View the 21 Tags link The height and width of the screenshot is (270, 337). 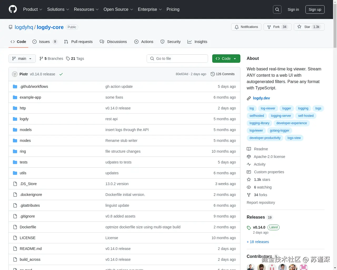pos(75,59)
